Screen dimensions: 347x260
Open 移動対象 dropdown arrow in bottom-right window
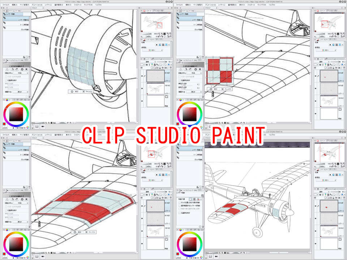click(x=201, y=199)
